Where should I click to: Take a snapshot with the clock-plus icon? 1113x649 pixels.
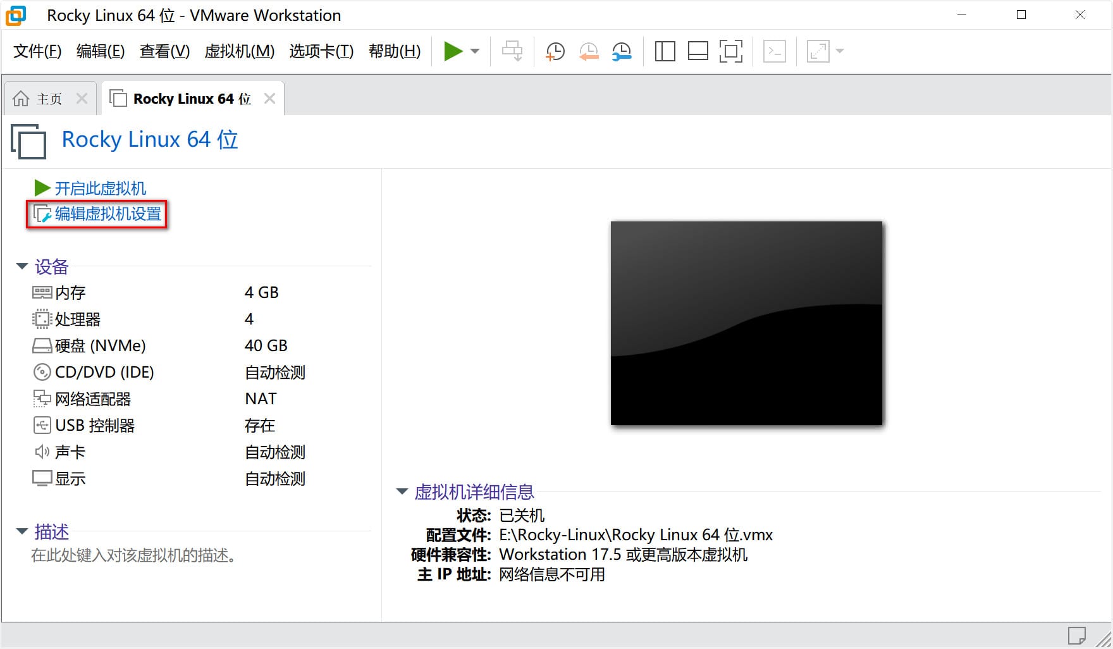click(x=555, y=51)
